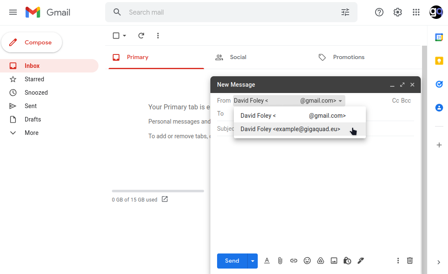Viewport: 448px width, 274px height.
Task: Toggle the formatting options bar
Action: click(267, 261)
